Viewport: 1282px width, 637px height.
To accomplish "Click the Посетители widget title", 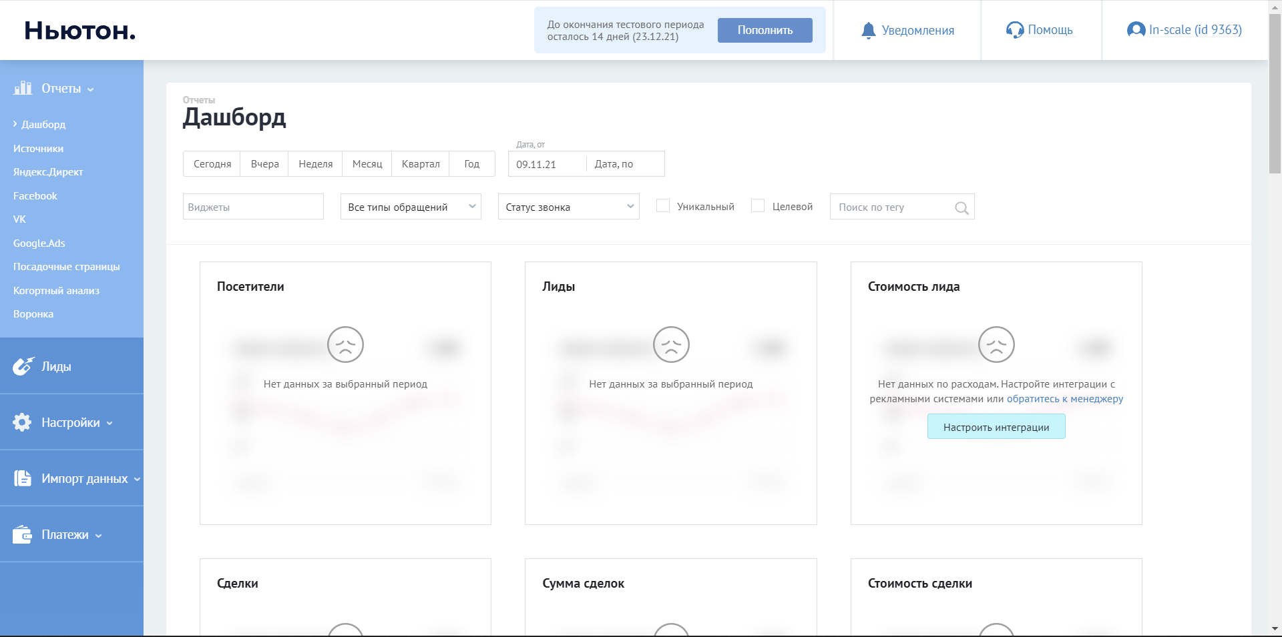I will [250, 287].
